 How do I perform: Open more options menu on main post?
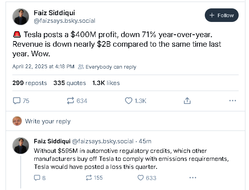[x=233, y=101]
